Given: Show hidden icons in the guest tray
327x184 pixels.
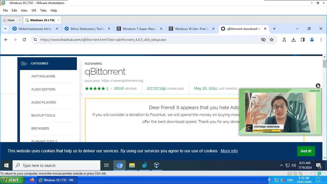Looking at the screenshot, I should (281, 165).
